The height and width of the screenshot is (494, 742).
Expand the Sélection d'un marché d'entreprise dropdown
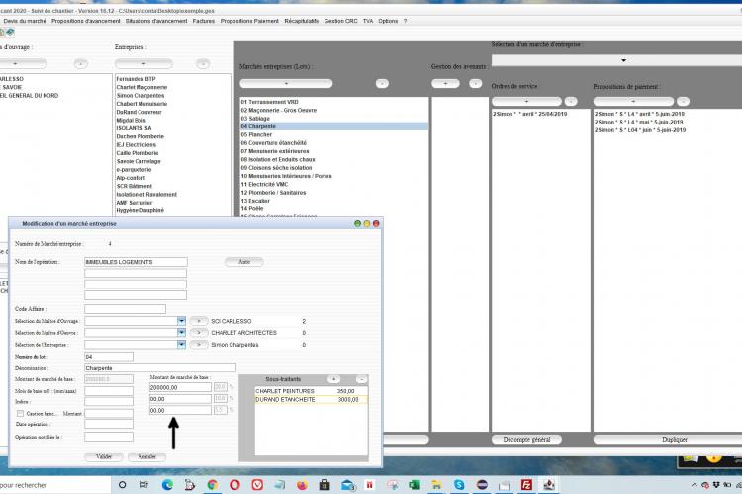click(623, 60)
